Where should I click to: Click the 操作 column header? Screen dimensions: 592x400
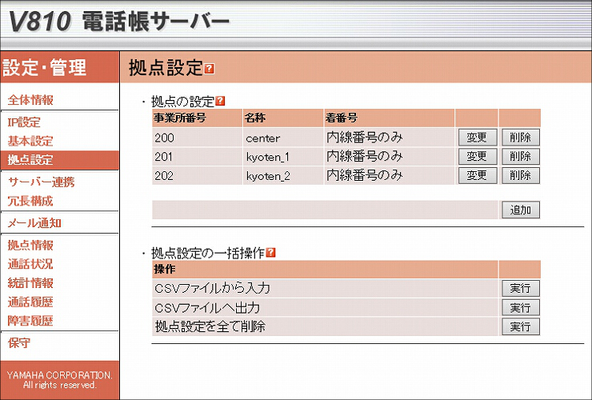coord(325,270)
